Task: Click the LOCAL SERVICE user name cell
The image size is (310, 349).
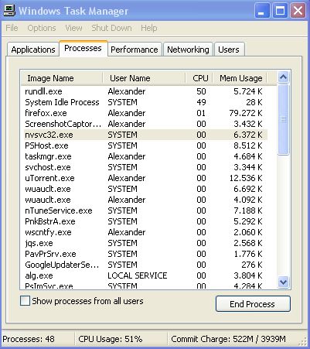Action: [x=138, y=275]
